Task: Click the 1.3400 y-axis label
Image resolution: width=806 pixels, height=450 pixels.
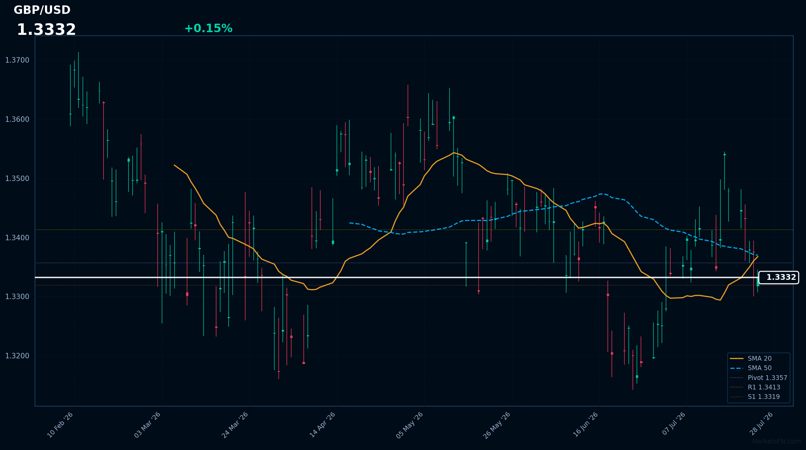Action: [x=17, y=238]
